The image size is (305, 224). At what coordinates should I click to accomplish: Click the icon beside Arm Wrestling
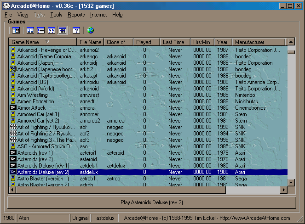coord(13,95)
